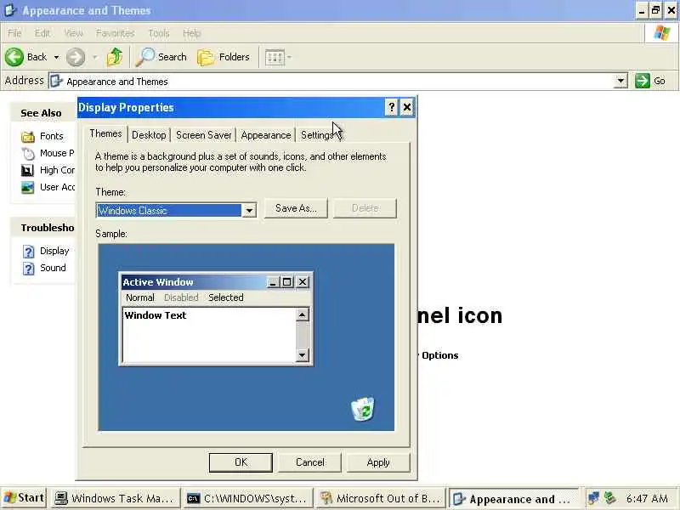Open the Tools menu
This screenshot has height=510, width=680.
[x=159, y=33]
